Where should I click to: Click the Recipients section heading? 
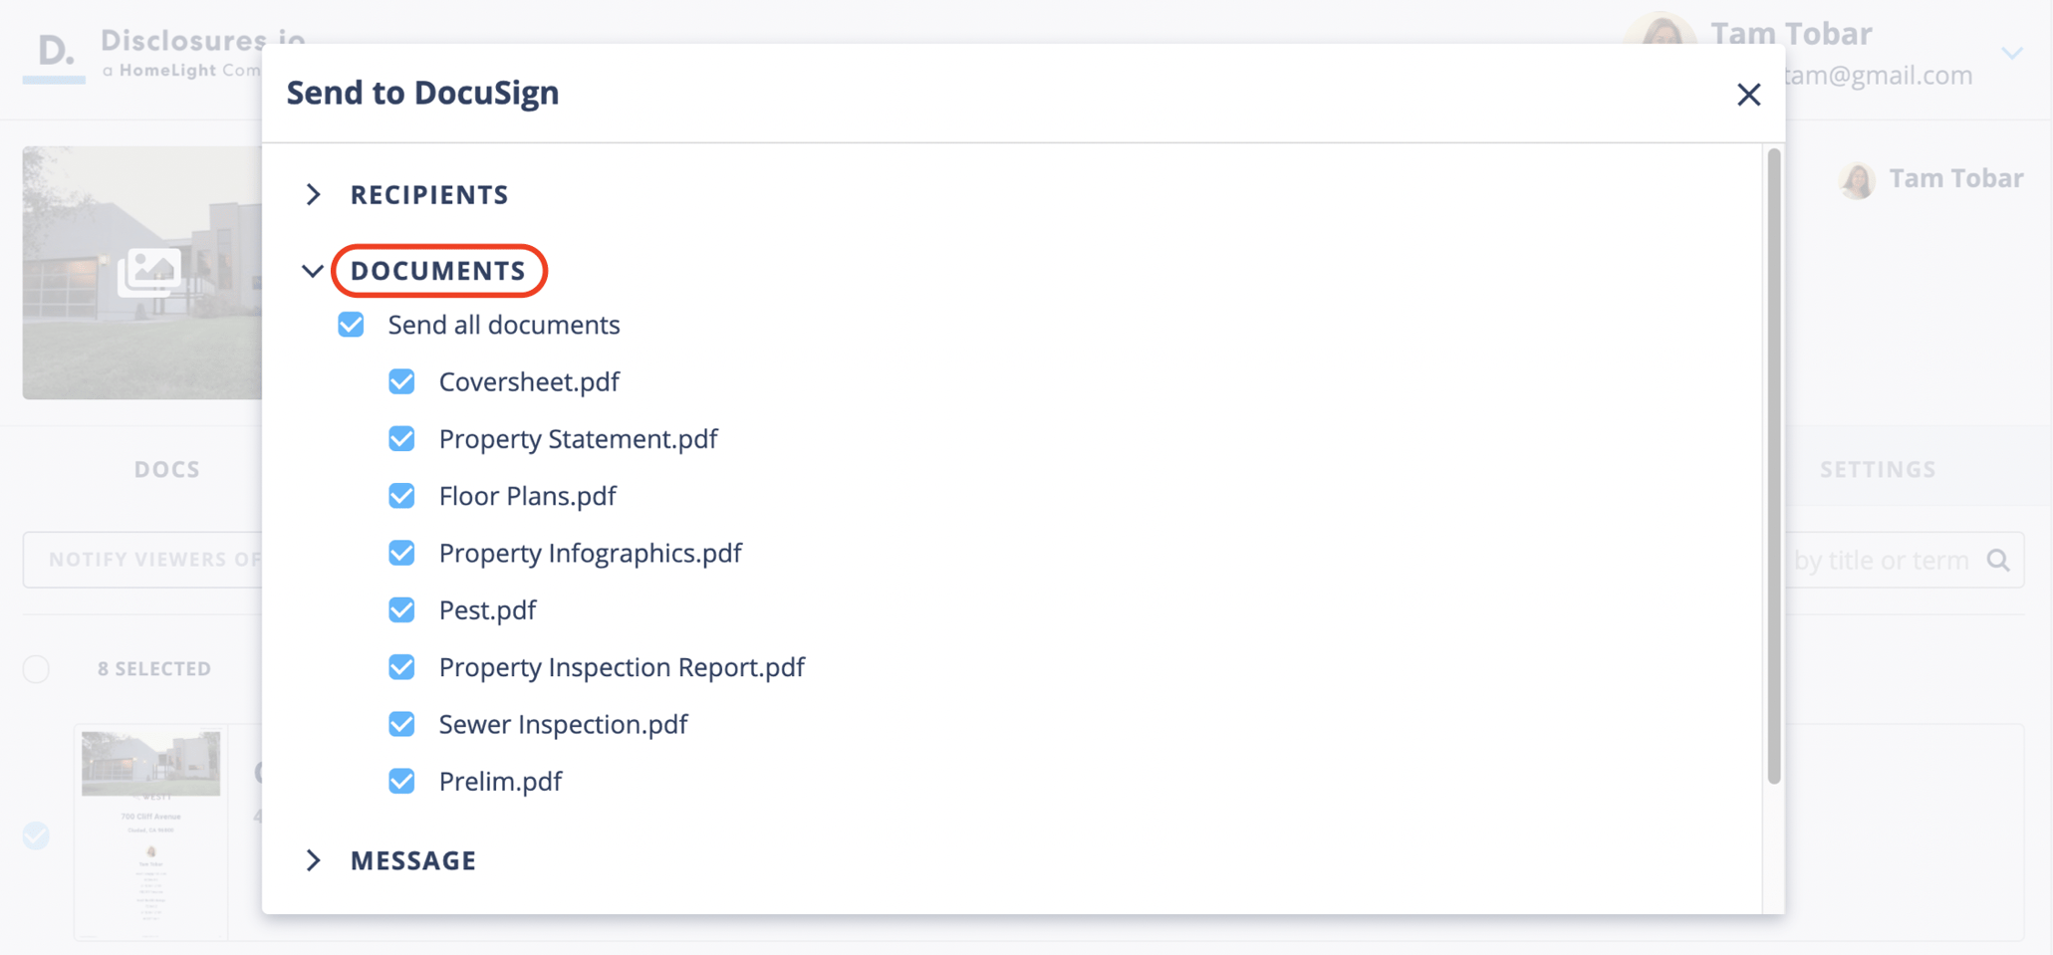[429, 194]
